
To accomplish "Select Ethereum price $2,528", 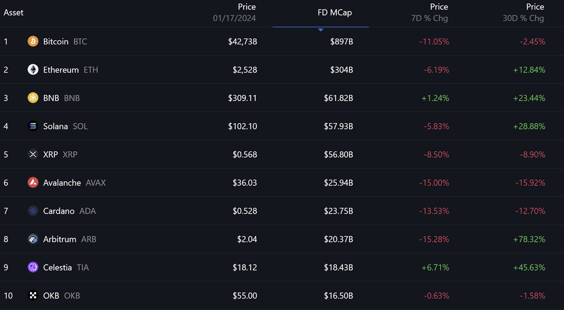I will (x=245, y=70).
